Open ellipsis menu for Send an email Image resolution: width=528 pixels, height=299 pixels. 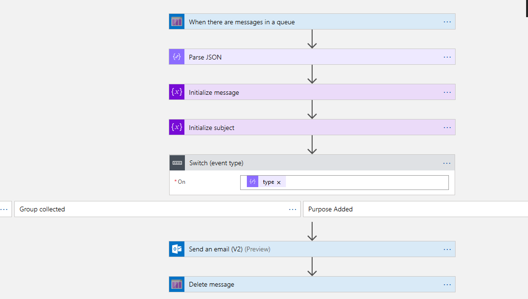tap(447, 249)
